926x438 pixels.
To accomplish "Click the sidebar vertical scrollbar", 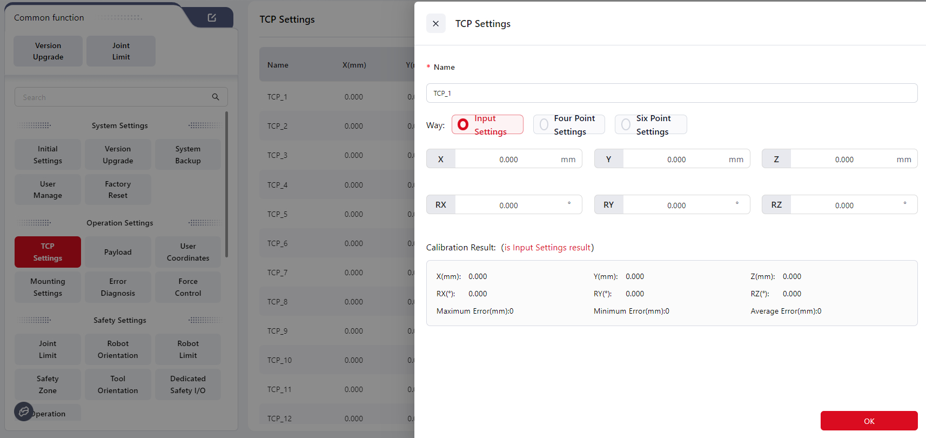I will (x=226, y=184).
